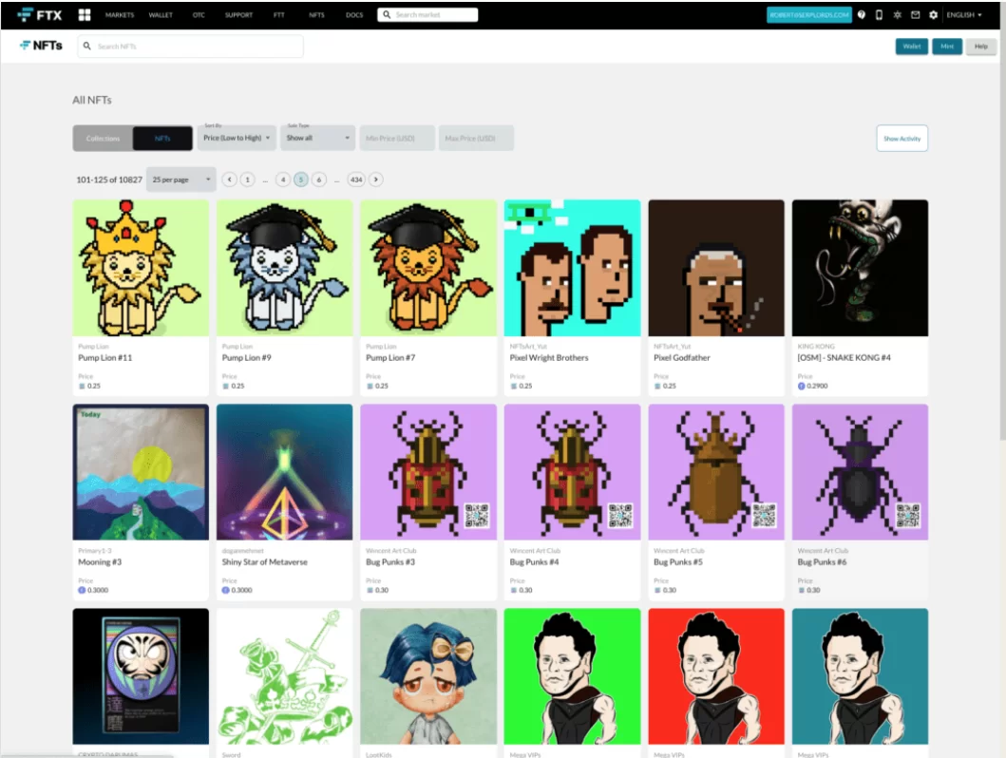
Task: Go to the previous page with left arrow
Action: tap(229, 180)
